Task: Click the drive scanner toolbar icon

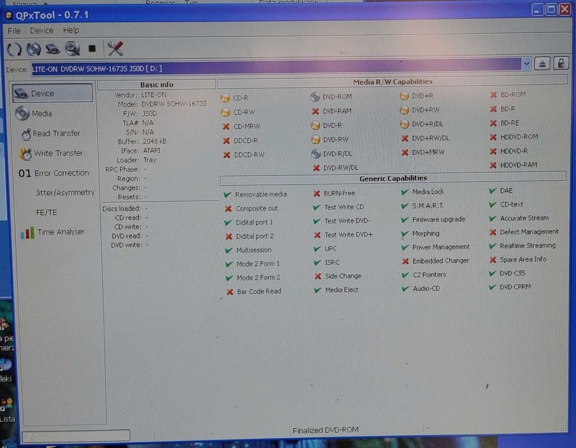Action: coord(52,49)
